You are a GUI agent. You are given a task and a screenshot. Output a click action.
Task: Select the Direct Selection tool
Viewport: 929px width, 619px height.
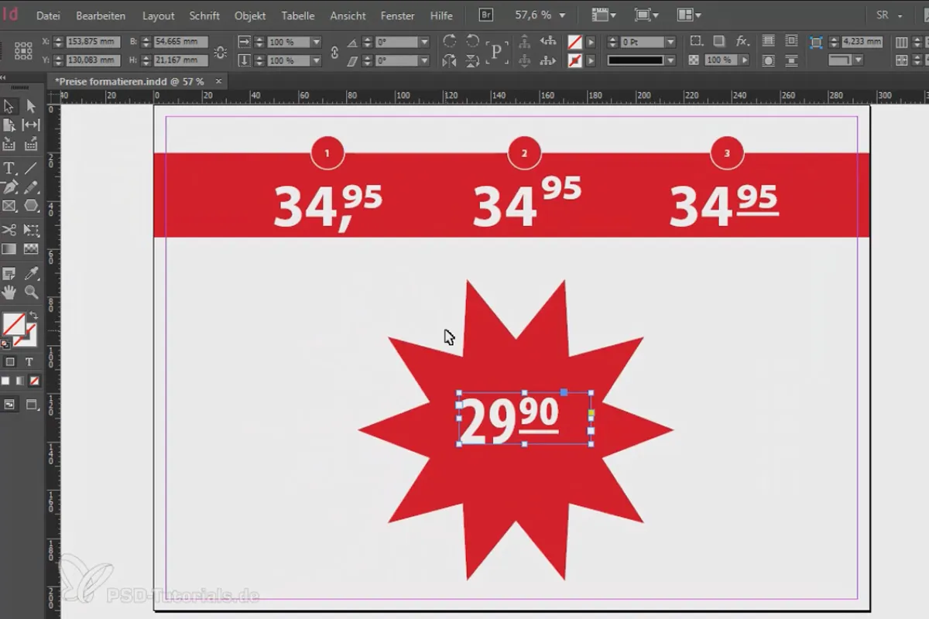(x=31, y=106)
